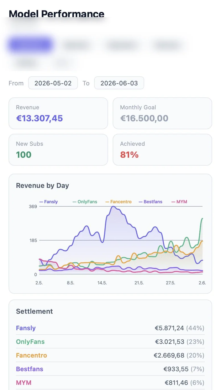Viewport: 219px width, 390px height.
Task: Toggle Bestfans series in chart legend
Action: tap(150, 202)
